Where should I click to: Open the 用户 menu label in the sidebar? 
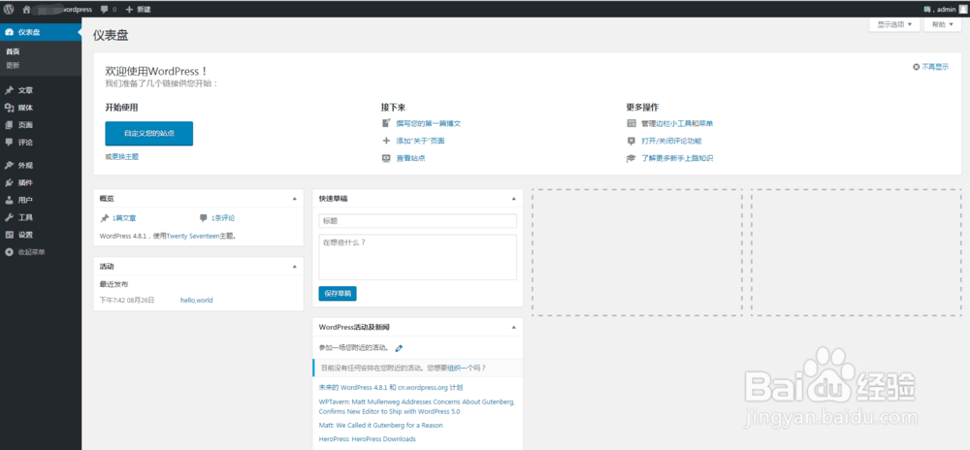25,201
